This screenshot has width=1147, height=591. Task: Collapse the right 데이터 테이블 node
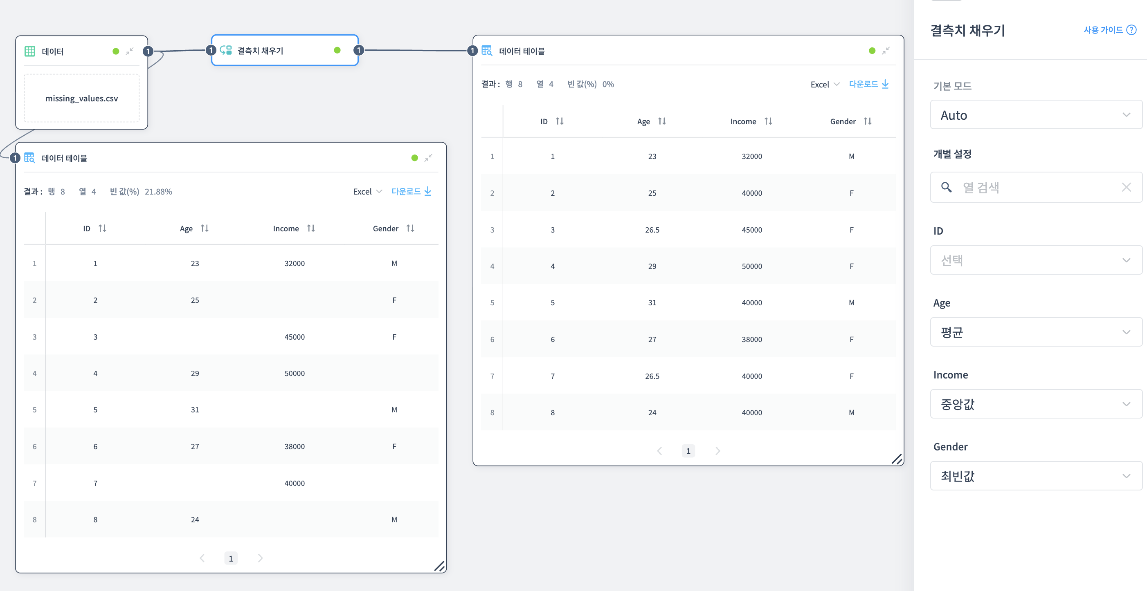pyautogui.click(x=886, y=51)
